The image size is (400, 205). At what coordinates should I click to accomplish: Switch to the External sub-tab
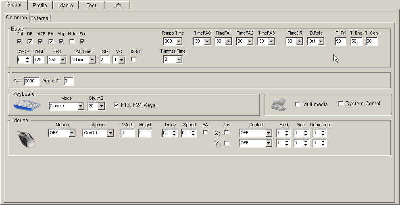(40, 18)
